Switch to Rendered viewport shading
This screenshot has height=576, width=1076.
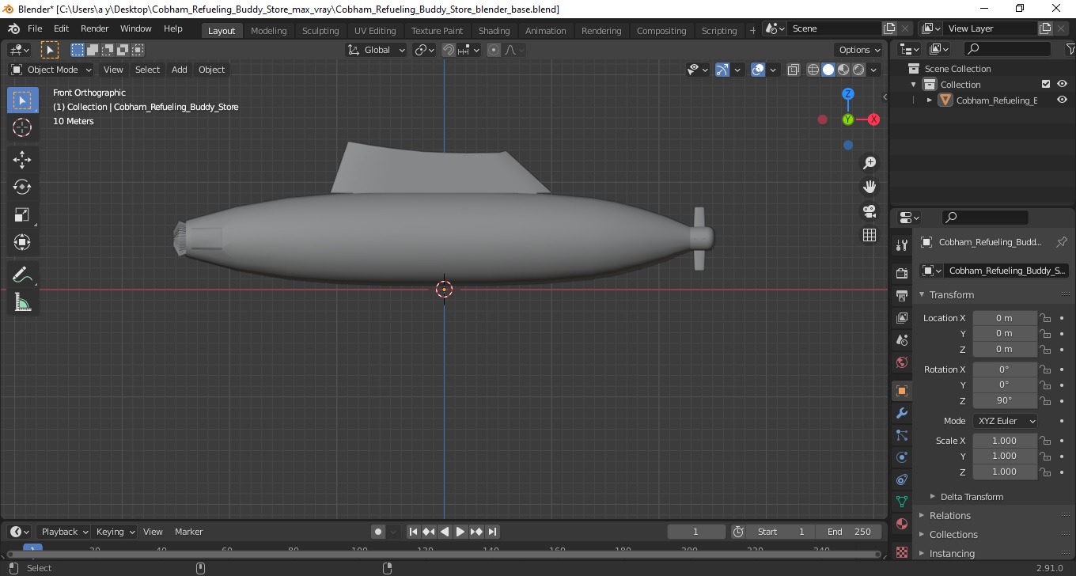click(x=858, y=70)
